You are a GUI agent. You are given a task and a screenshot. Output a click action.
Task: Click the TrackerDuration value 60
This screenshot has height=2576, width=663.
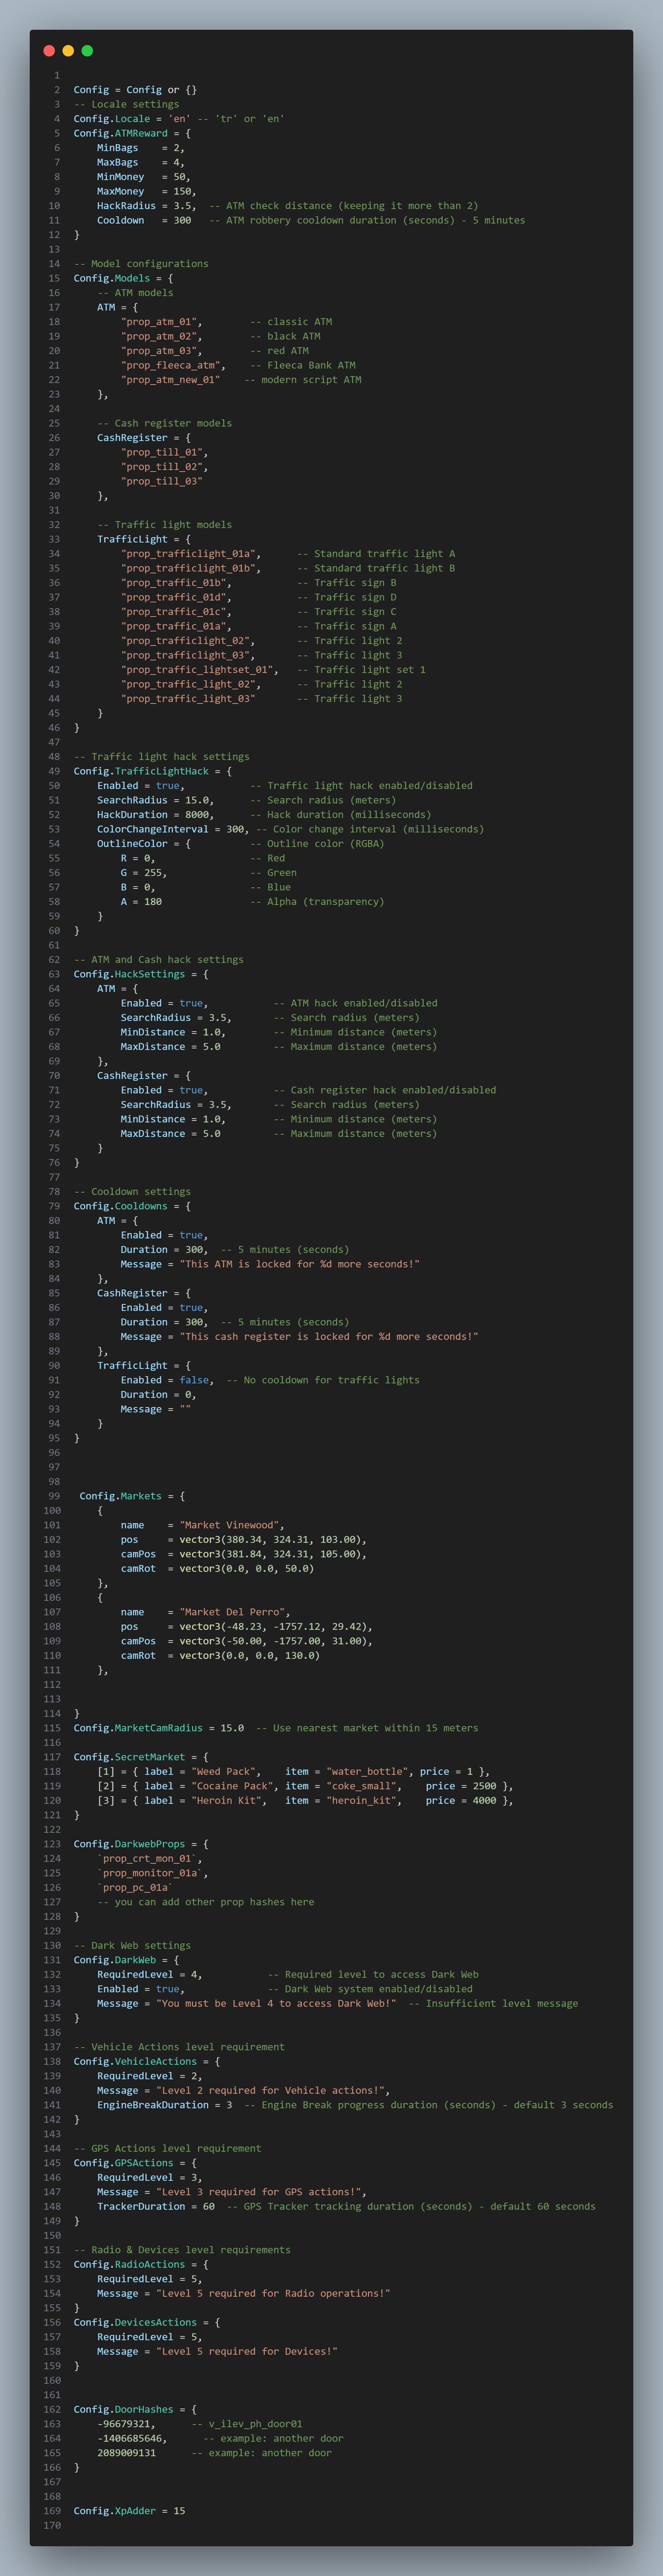[x=209, y=2206]
